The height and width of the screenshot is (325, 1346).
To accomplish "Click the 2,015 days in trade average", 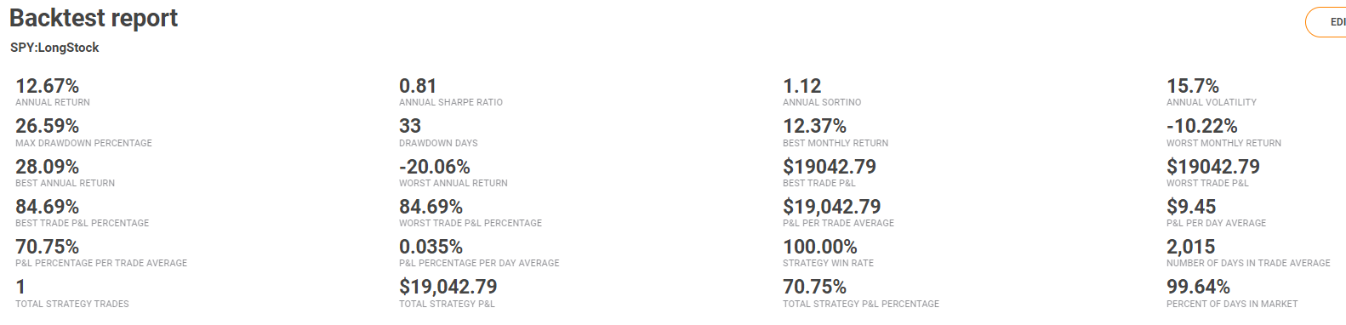I will tap(1191, 247).
